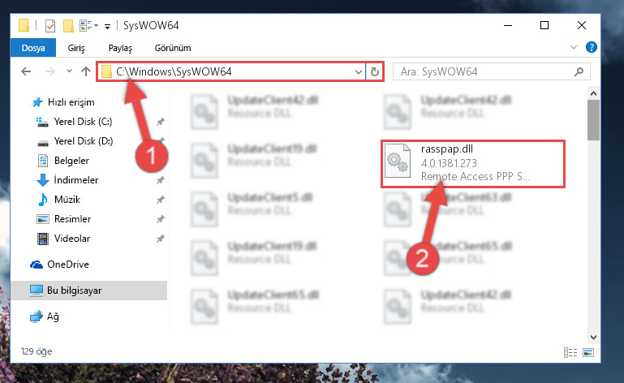Switch to details view icon in status bar
The height and width of the screenshot is (383, 624).
pos(570,352)
